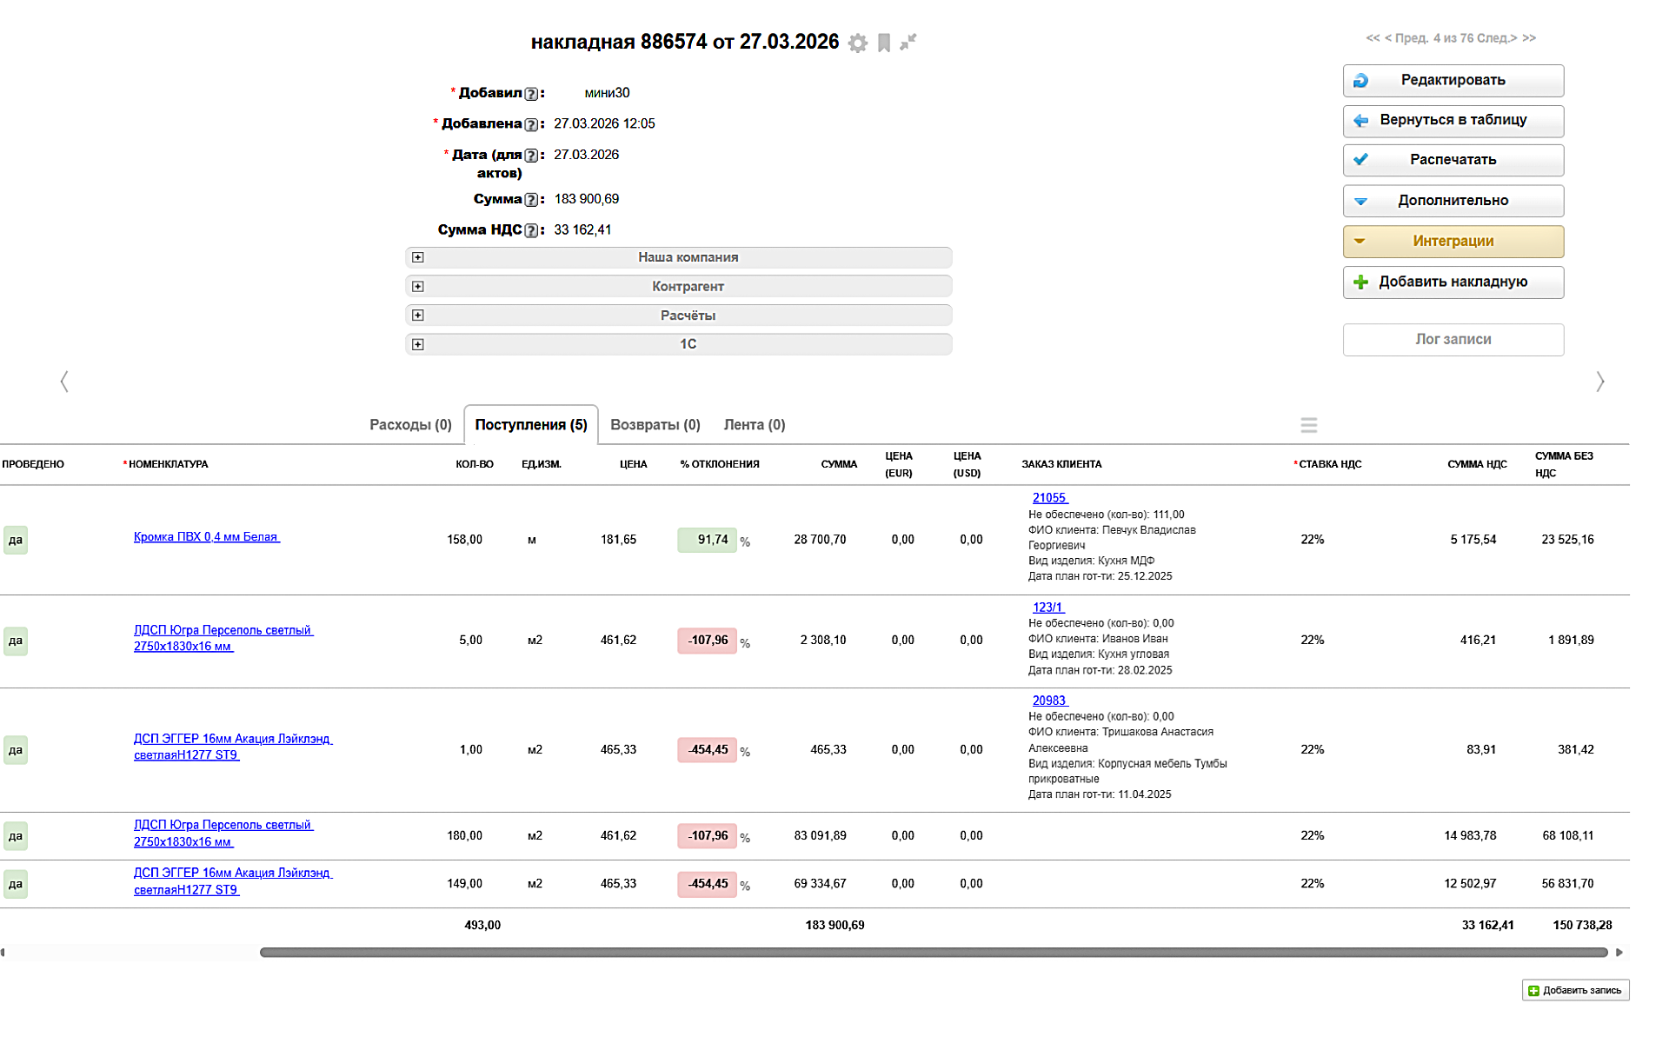Toggle 'да' status for Кромка ПВХ row
1669x1043 pixels.
[x=16, y=540]
